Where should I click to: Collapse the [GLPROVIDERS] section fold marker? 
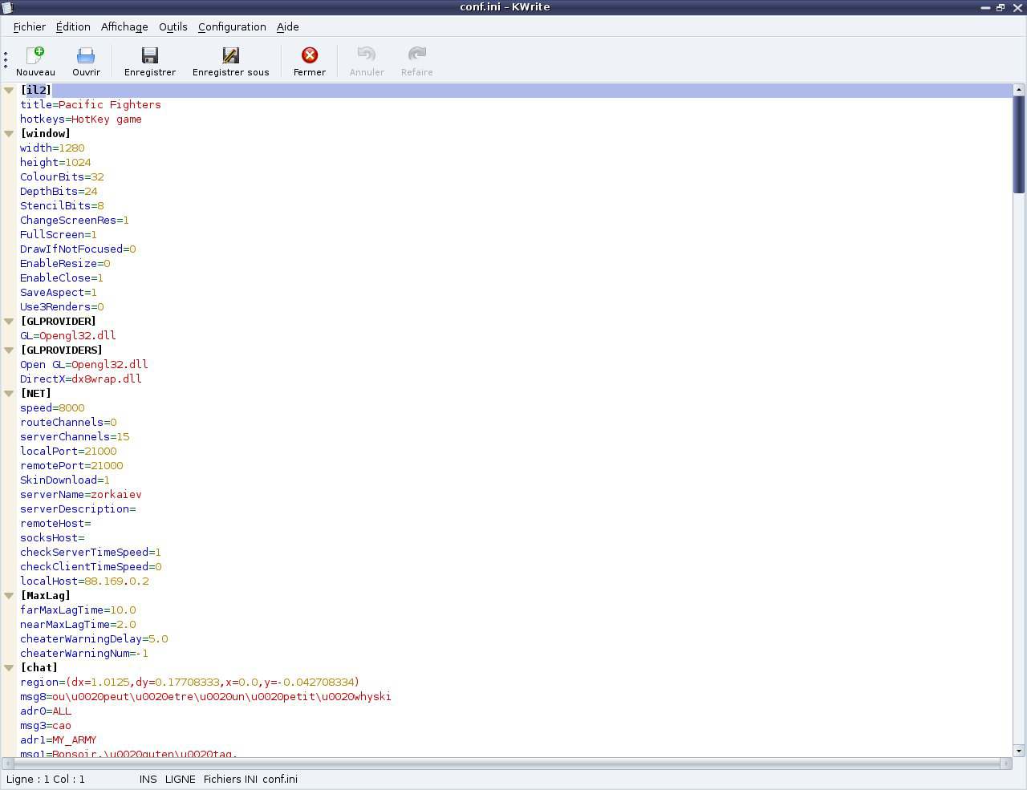[9, 350]
